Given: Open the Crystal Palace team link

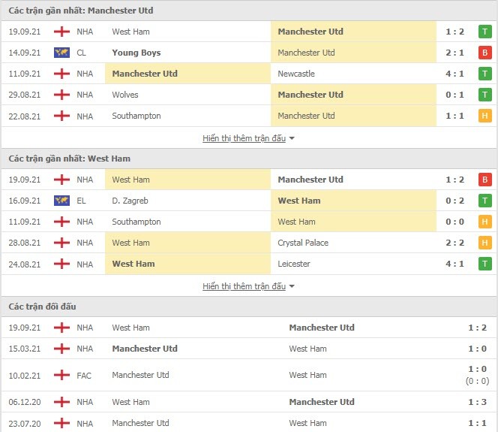Looking at the screenshot, I should point(303,243).
